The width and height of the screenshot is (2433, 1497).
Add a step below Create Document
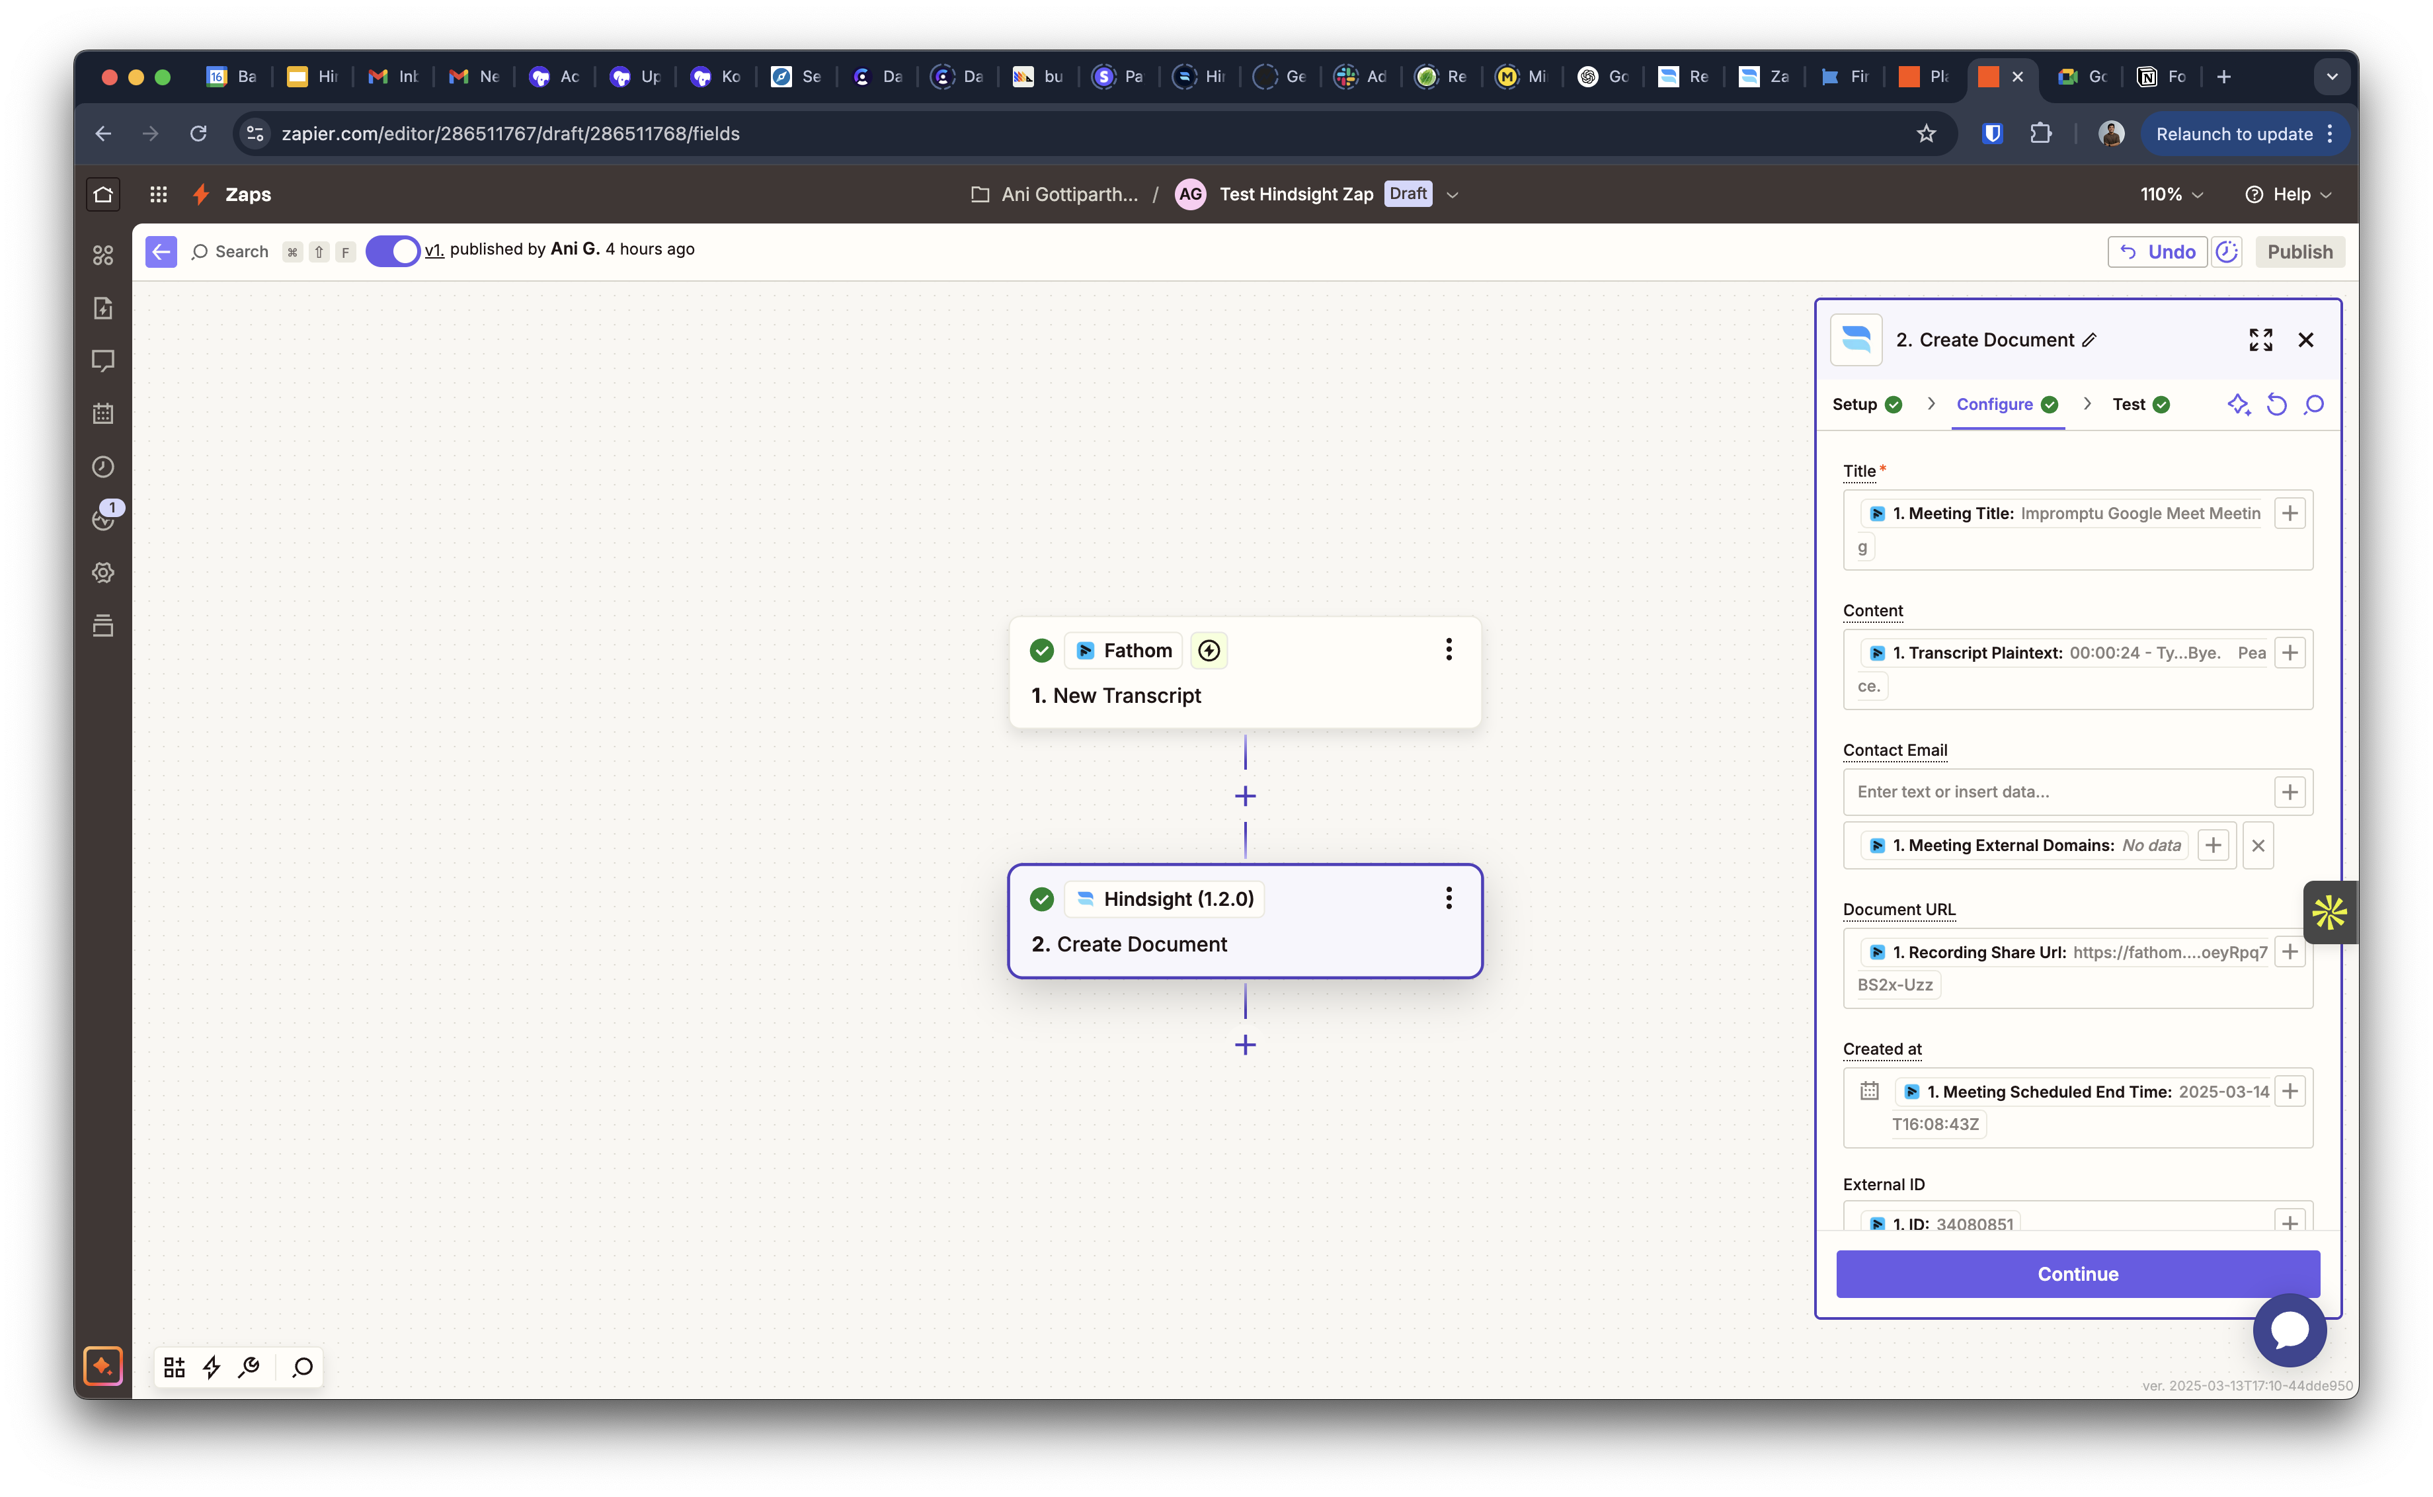point(1245,1045)
